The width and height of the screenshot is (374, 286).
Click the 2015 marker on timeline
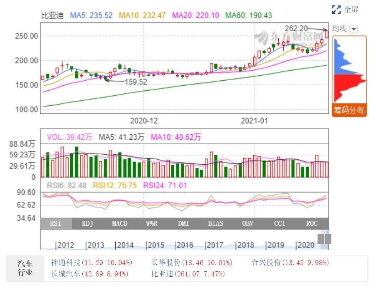(x=155, y=245)
